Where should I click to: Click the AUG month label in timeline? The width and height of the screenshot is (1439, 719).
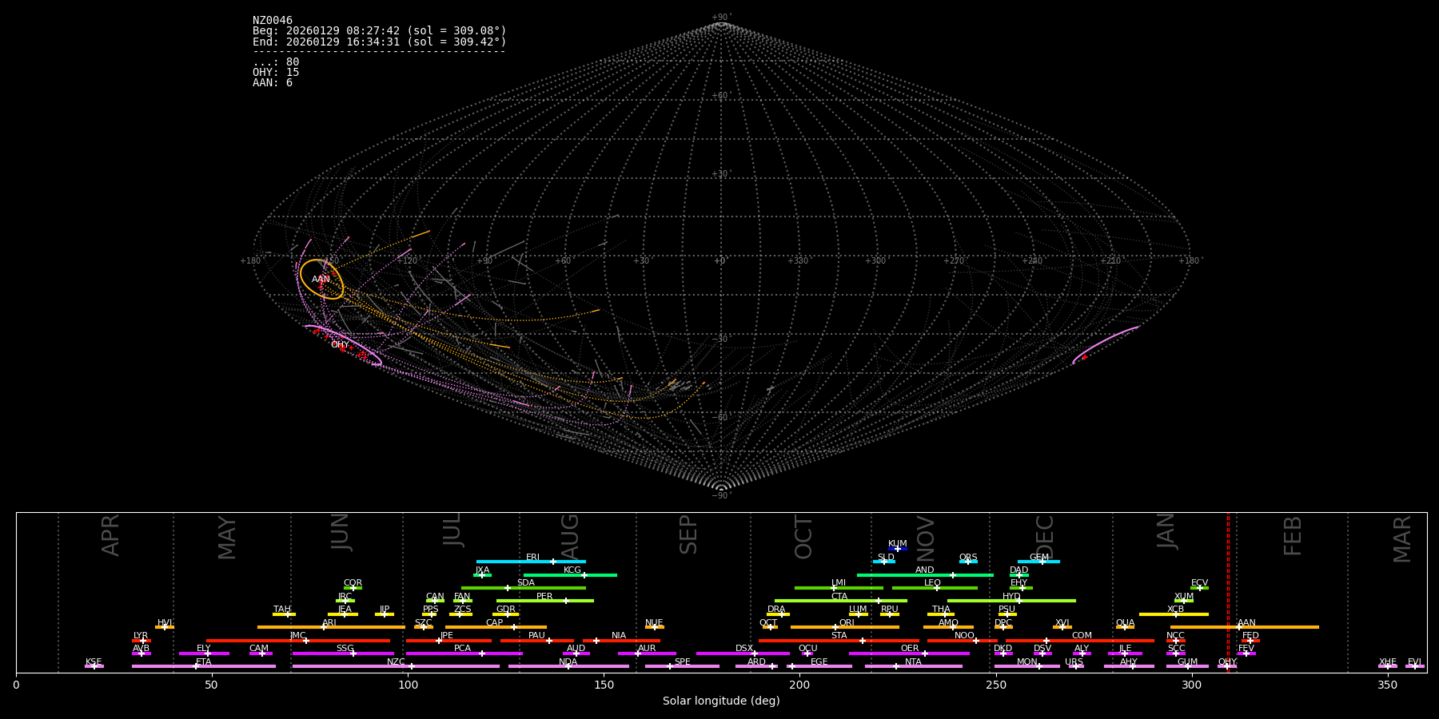(569, 534)
